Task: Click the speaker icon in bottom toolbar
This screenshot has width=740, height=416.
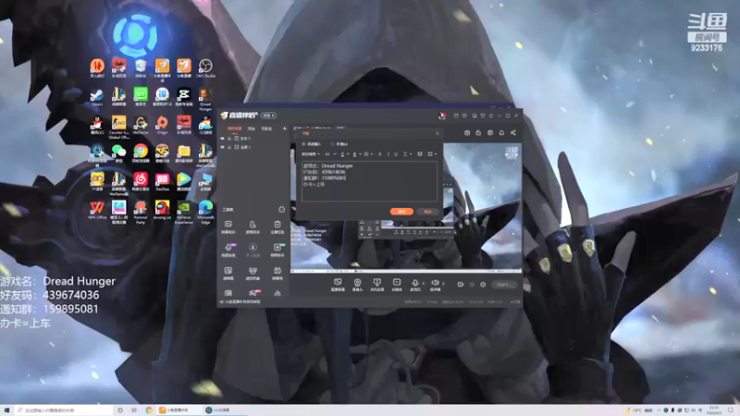Action: click(435, 285)
